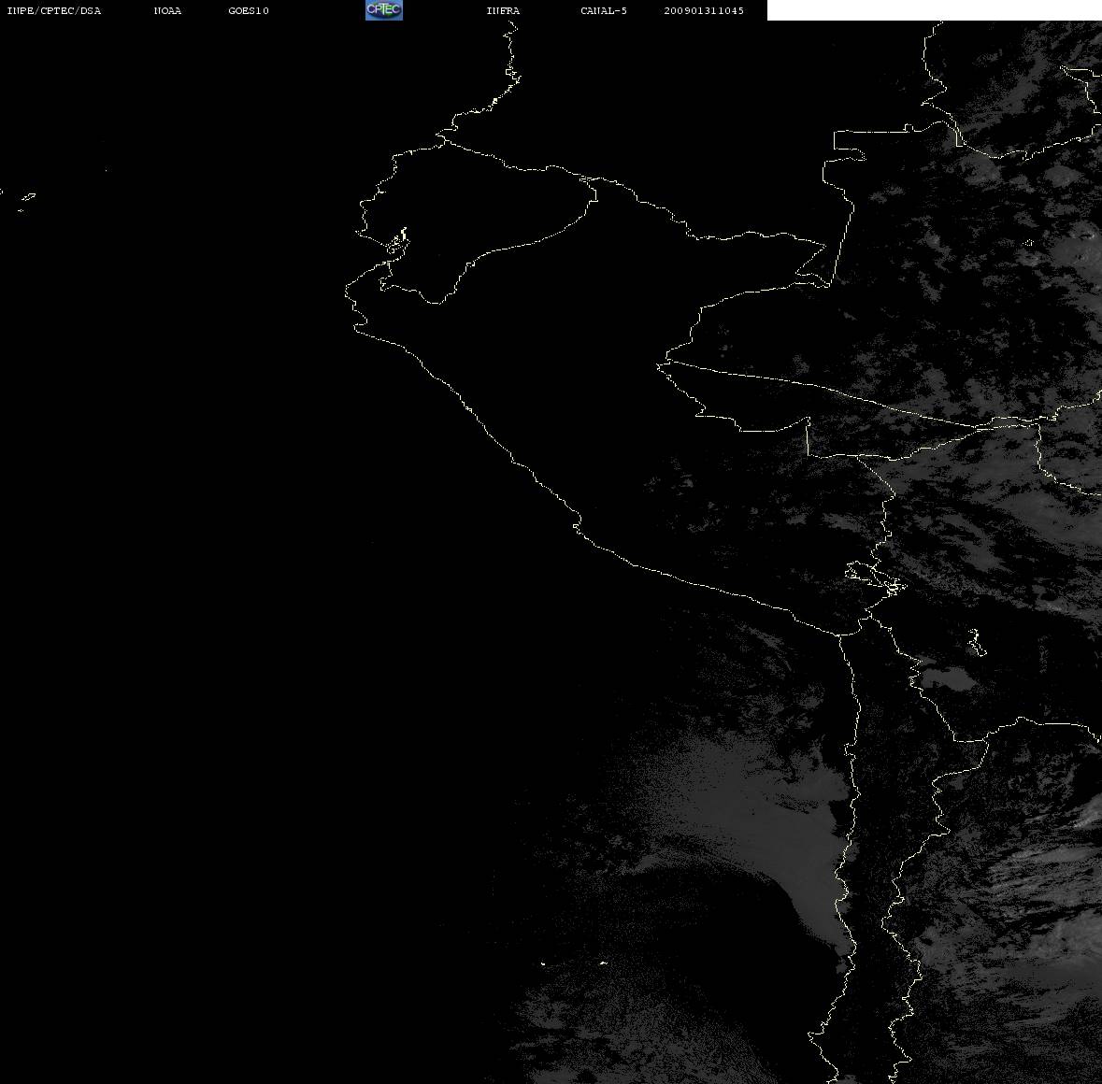Click the CPTEC logo in header
Viewport: 1102px width, 1084px height.
click(x=384, y=10)
